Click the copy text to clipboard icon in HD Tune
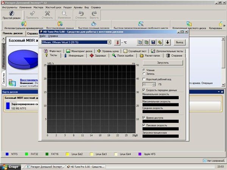 tap(140, 42)
